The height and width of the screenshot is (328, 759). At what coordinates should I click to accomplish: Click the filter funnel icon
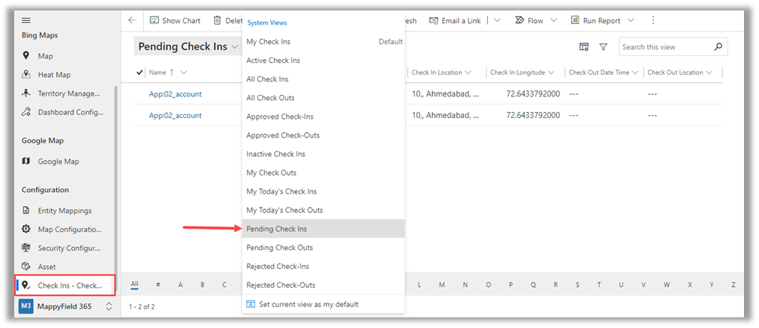(603, 47)
